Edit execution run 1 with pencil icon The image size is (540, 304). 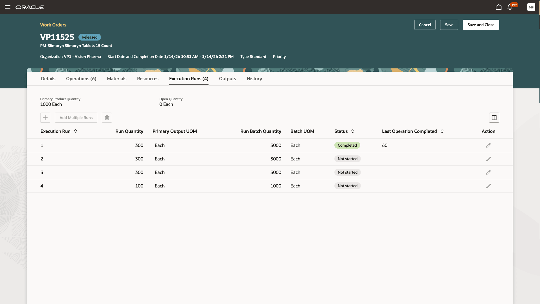(x=488, y=145)
